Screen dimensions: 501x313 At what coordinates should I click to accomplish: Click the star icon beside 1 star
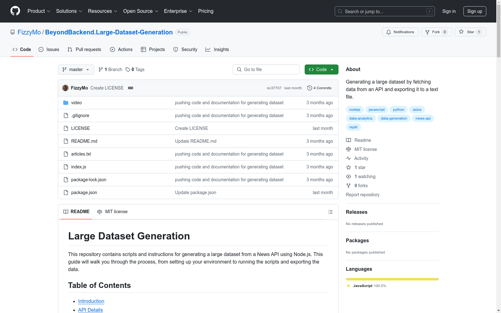349,167
